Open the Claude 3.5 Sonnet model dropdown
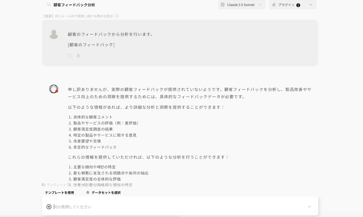 tap(242, 5)
